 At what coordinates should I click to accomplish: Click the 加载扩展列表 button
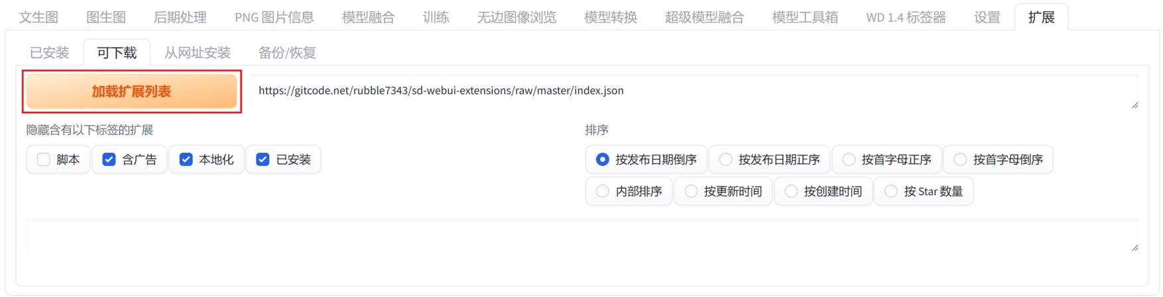(131, 91)
